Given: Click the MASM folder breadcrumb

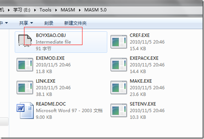Looking at the screenshot, I should 68,10.
